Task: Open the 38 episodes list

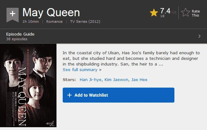Action: tap(17, 39)
